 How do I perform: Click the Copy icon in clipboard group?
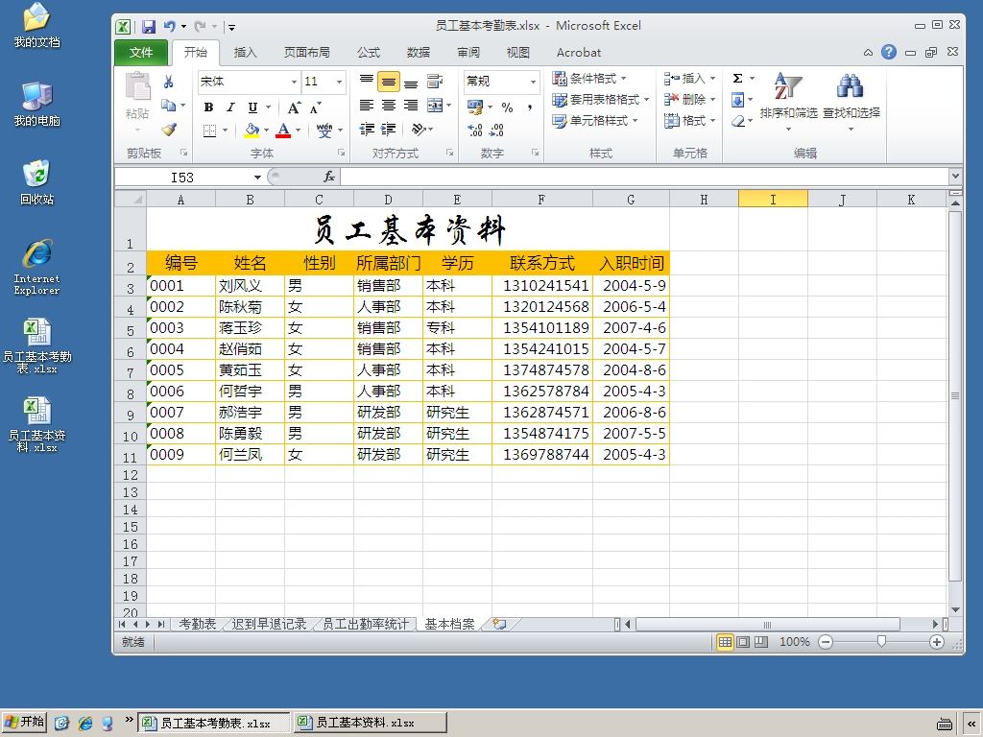pos(168,106)
